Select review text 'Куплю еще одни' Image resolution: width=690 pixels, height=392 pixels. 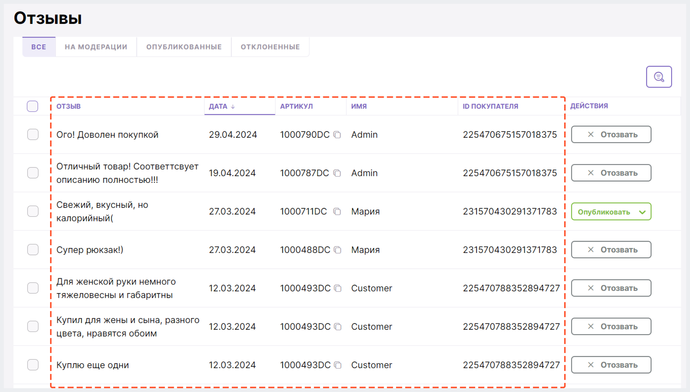tap(93, 365)
